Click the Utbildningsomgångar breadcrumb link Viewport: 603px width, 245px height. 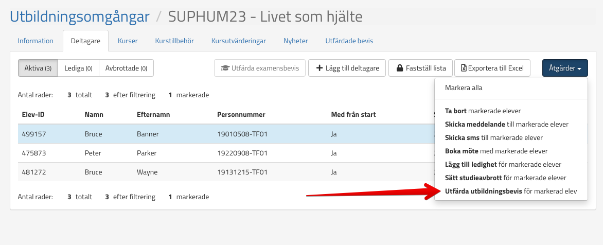(80, 16)
